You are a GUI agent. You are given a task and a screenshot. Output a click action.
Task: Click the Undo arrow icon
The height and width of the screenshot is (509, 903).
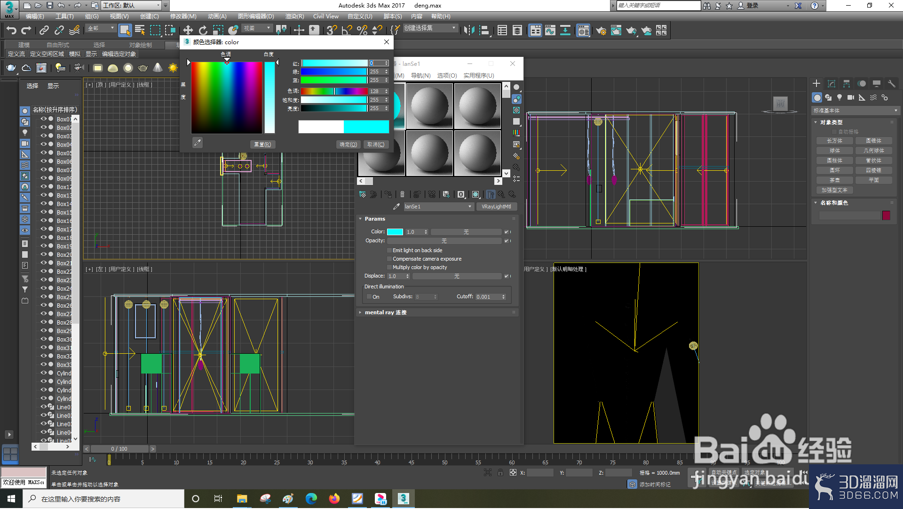coord(11,31)
